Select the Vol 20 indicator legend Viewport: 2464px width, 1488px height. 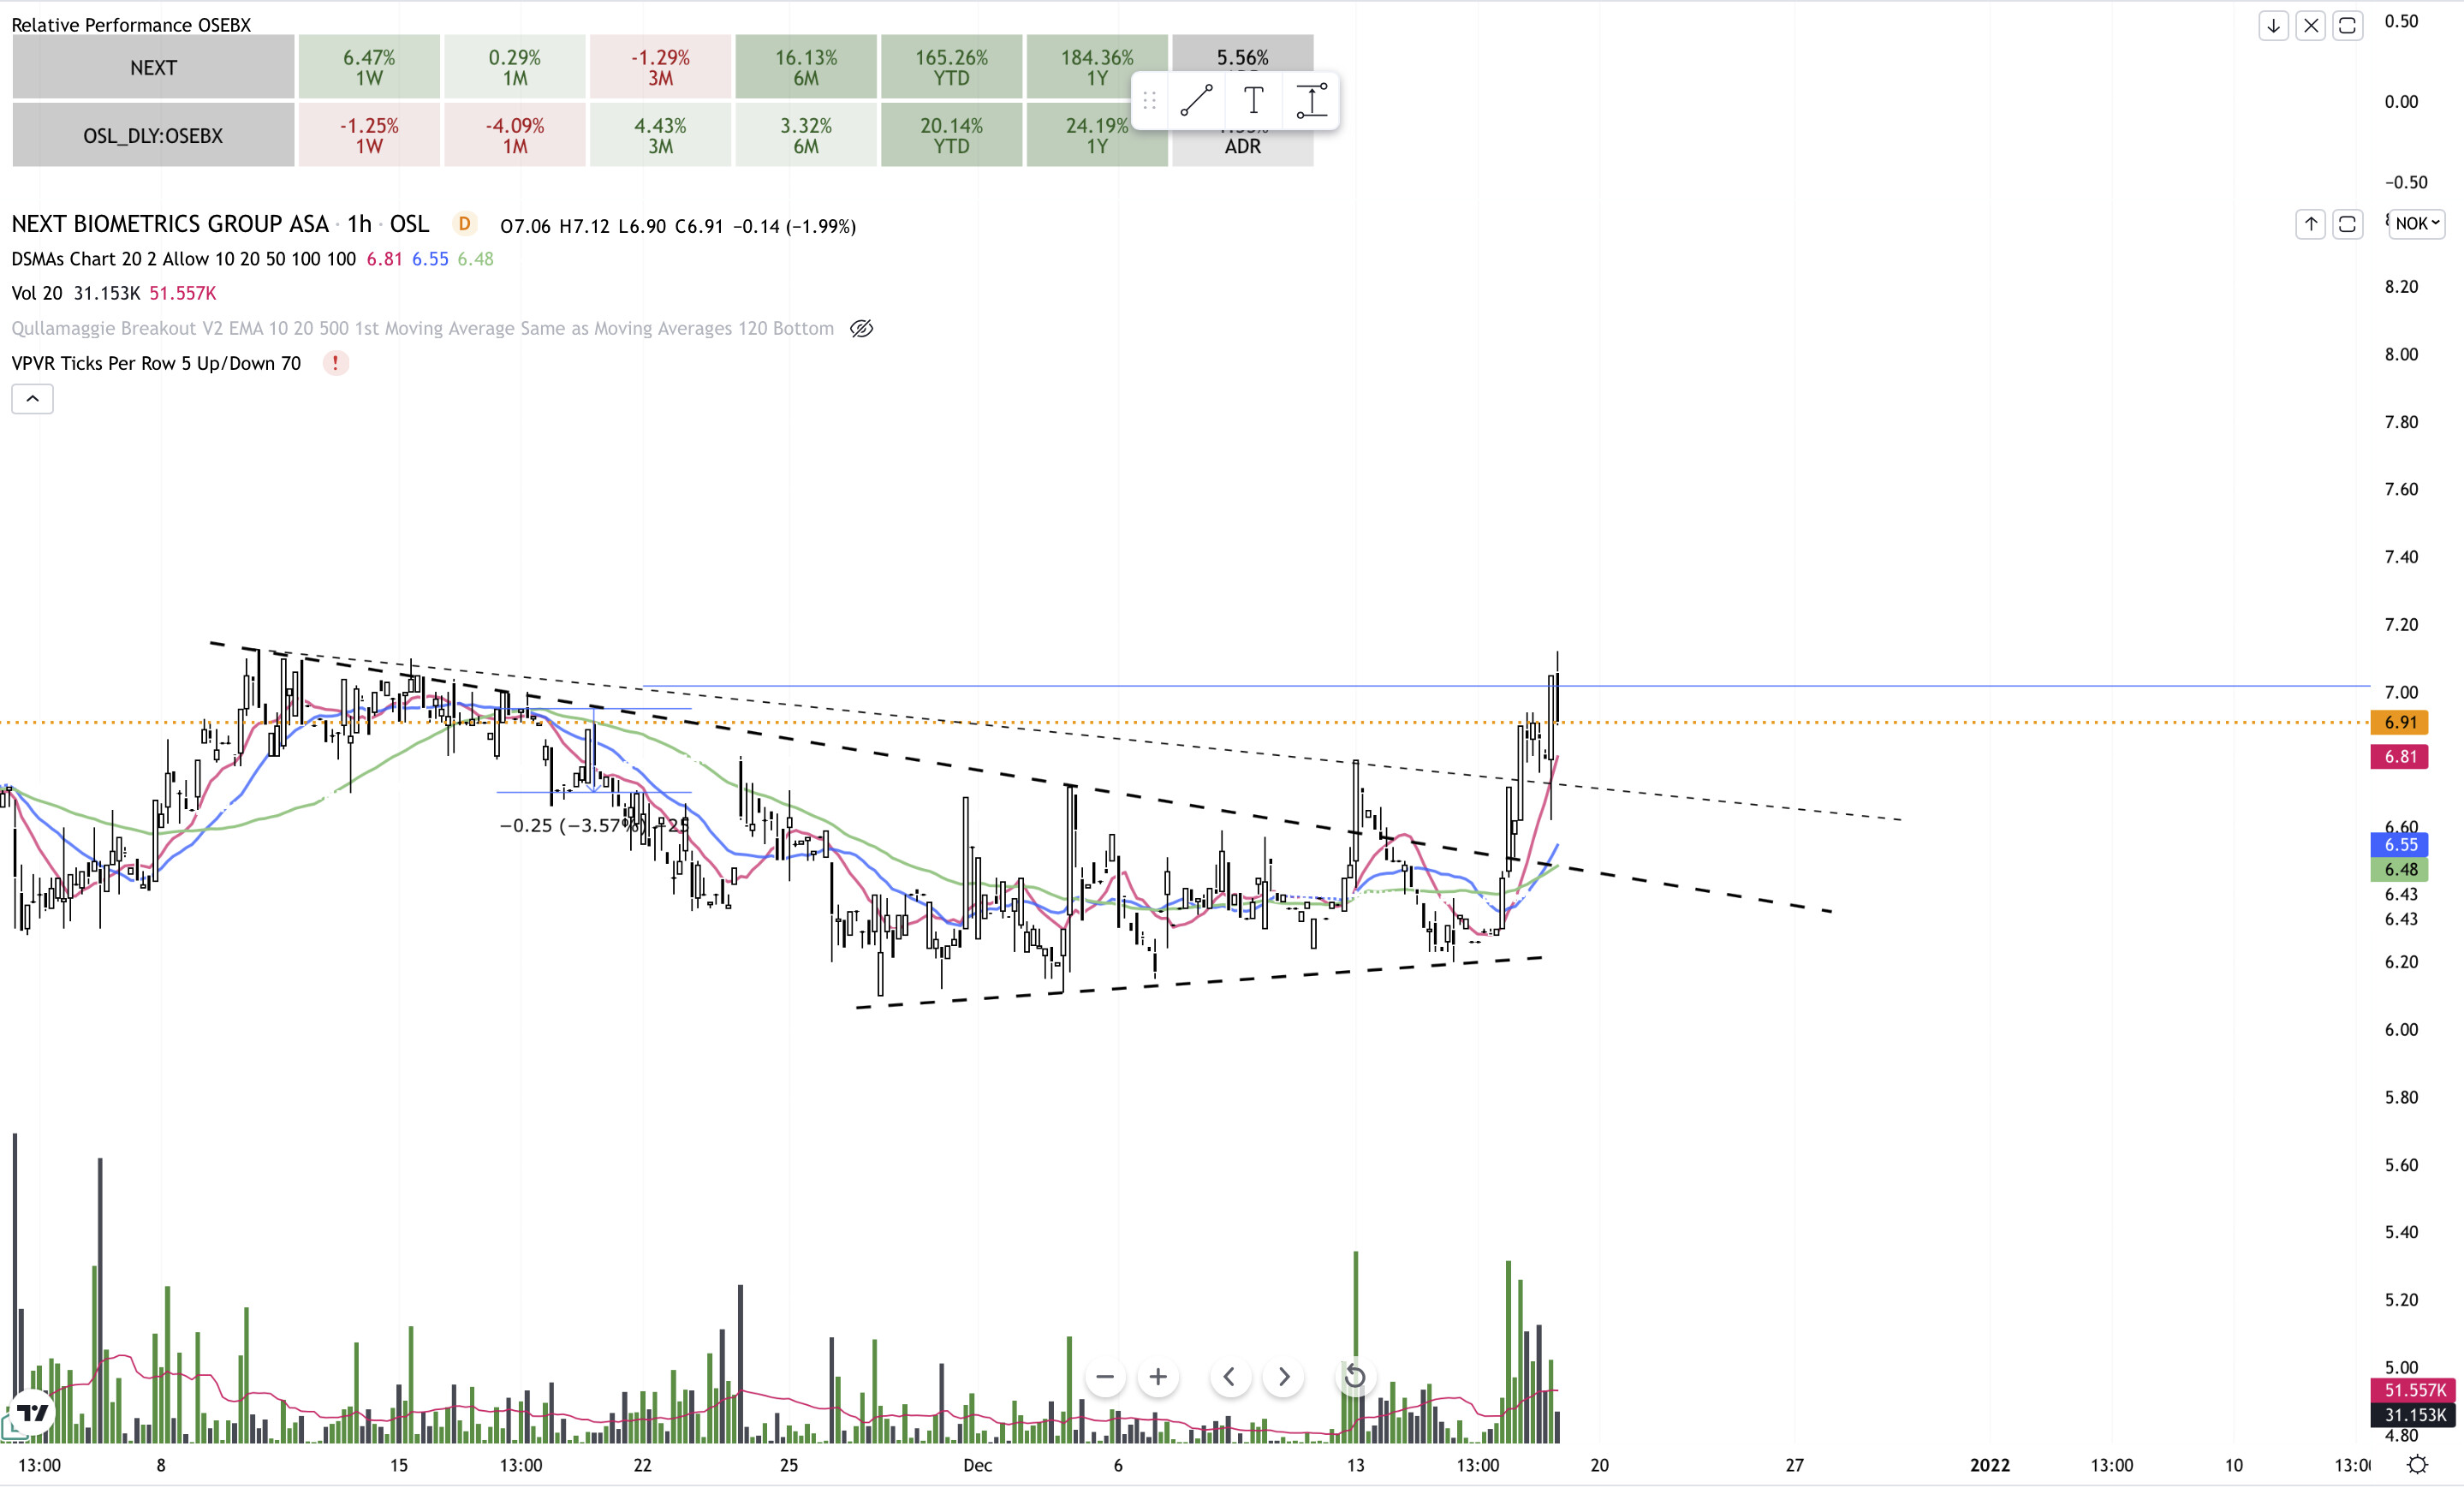click(37, 294)
